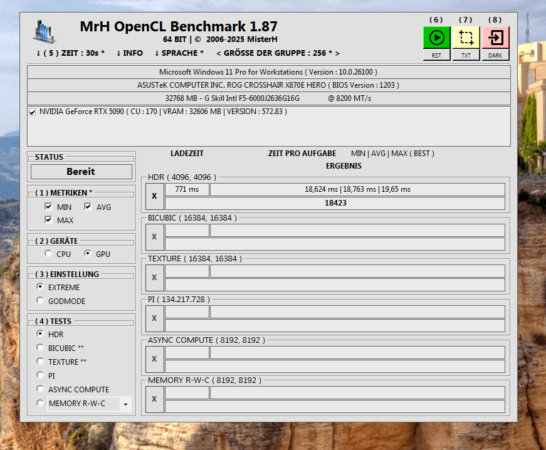546x450 pixels.
Task: Click the HDR result value 18423
Action: [335, 203]
